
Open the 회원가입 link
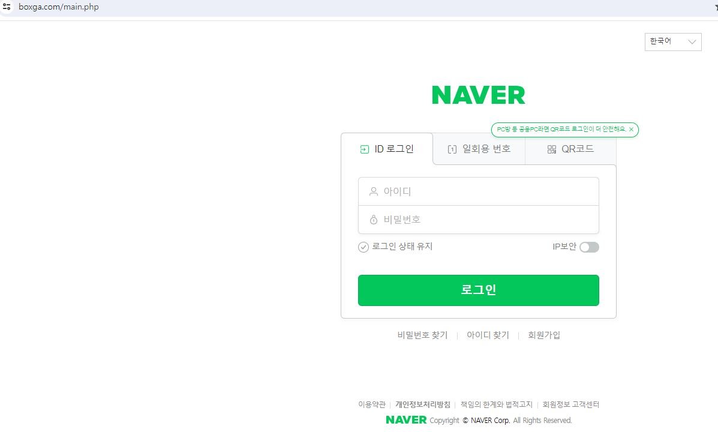click(544, 335)
